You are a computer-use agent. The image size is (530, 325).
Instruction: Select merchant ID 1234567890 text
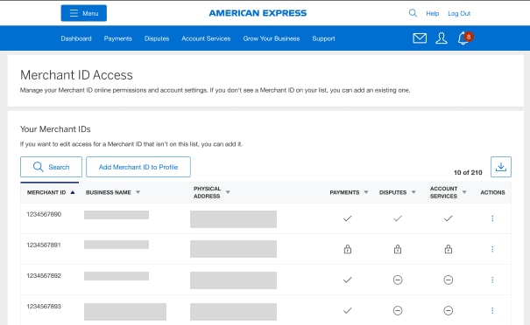[x=44, y=214]
